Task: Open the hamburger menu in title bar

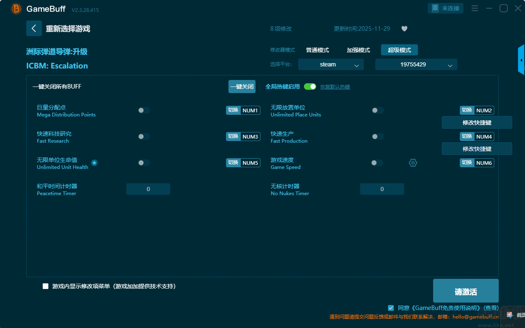Action: click(475, 8)
